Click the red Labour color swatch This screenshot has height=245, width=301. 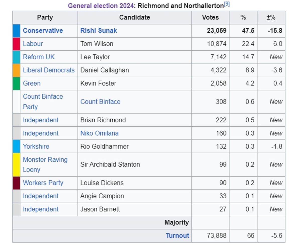[x=16, y=44]
